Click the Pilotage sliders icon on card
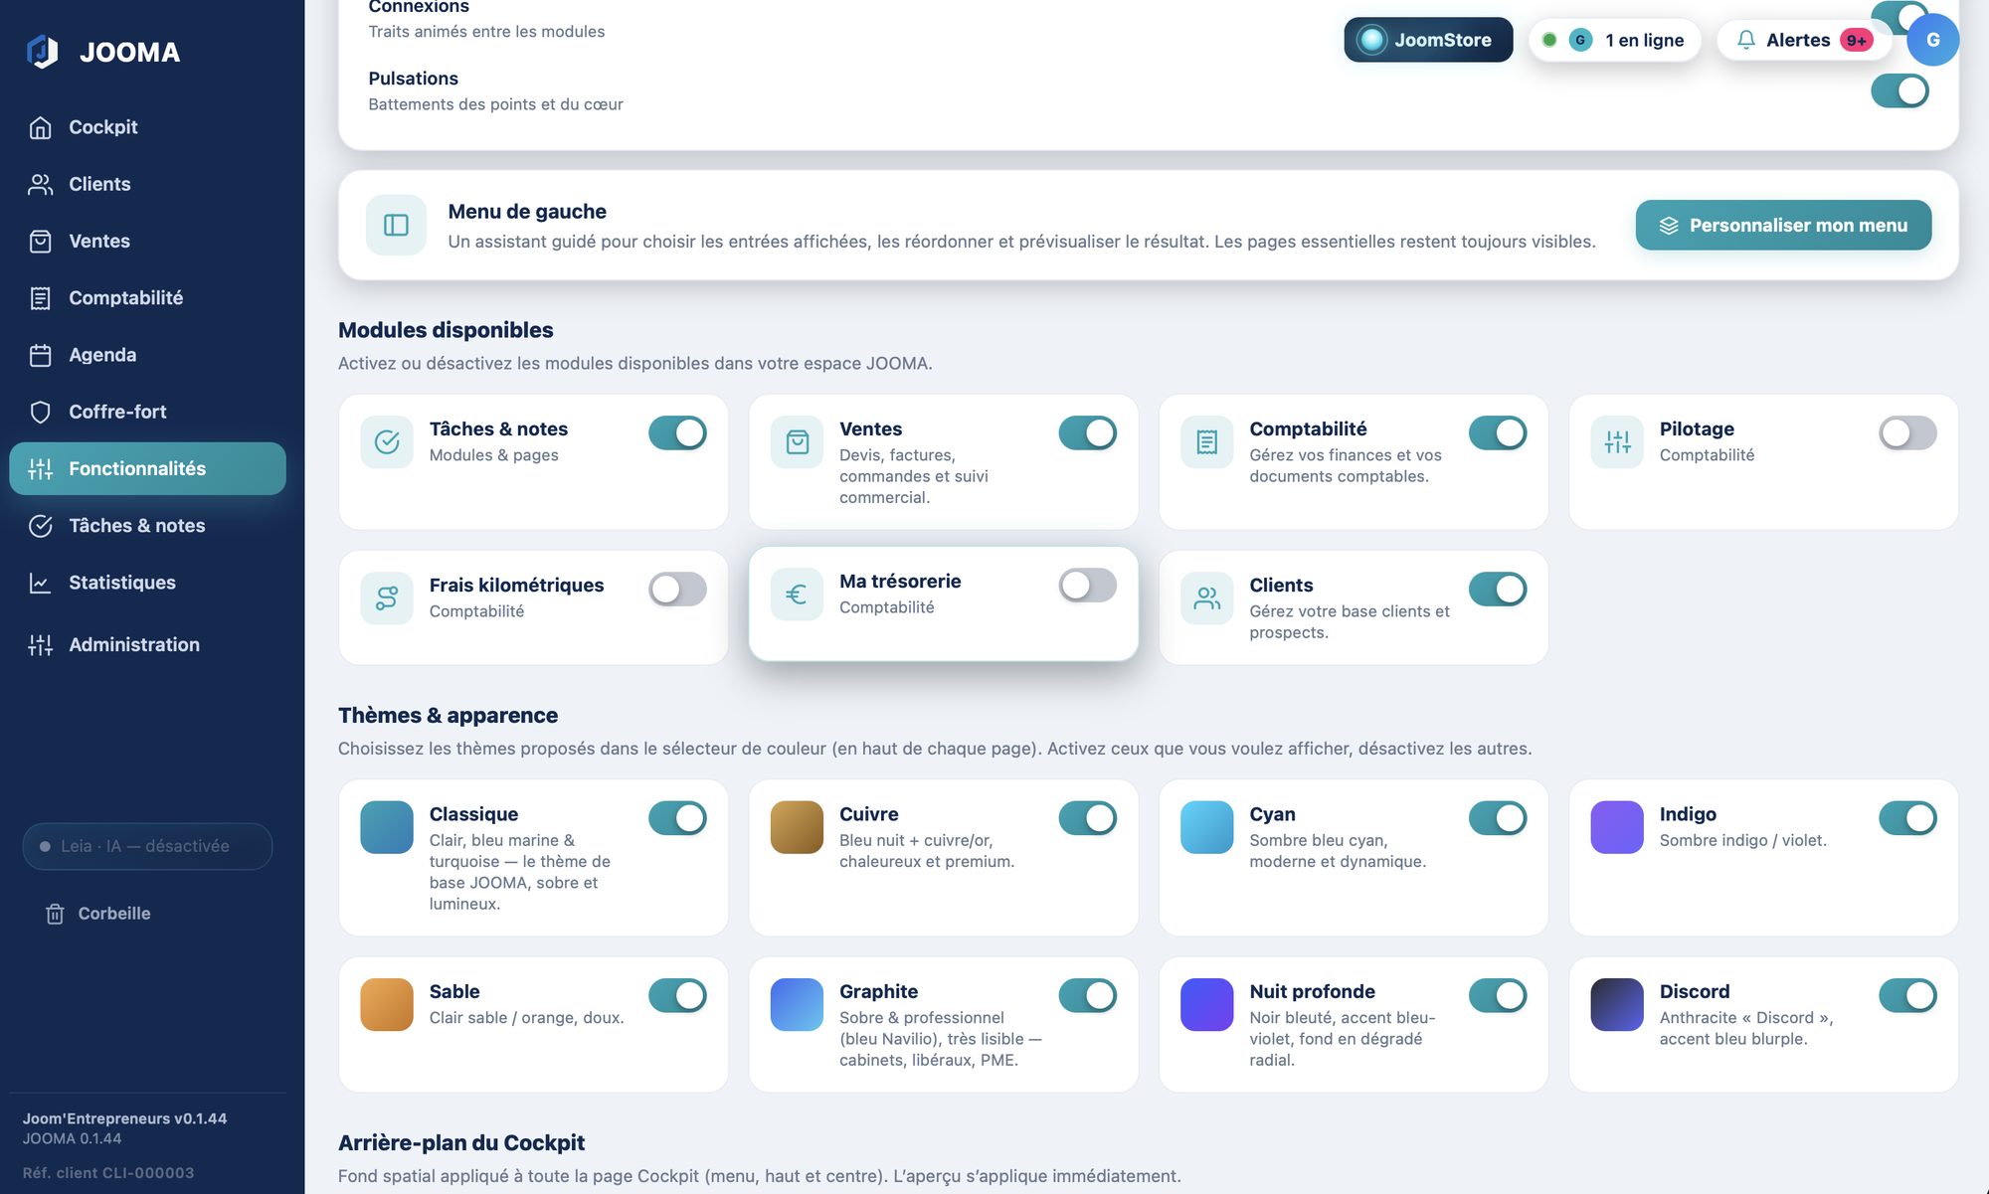 point(1617,442)
